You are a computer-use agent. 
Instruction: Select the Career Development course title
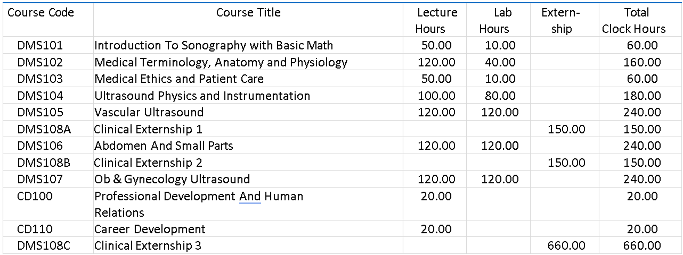click(x=150, y=229)
